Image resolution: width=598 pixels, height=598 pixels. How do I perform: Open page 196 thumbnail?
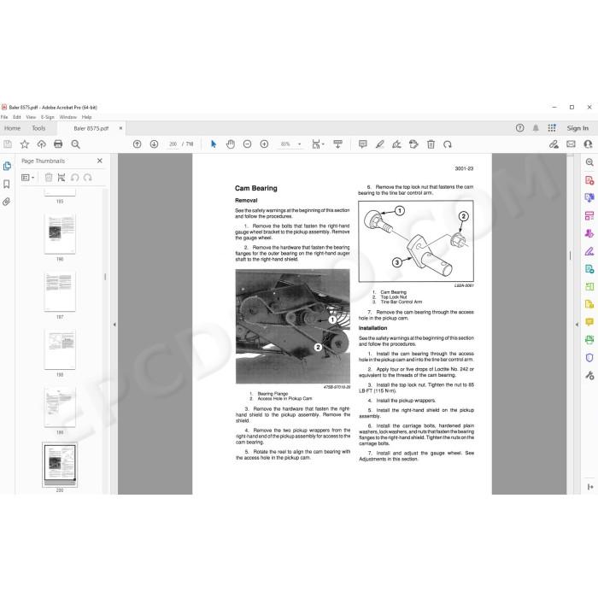click(60, 234)
